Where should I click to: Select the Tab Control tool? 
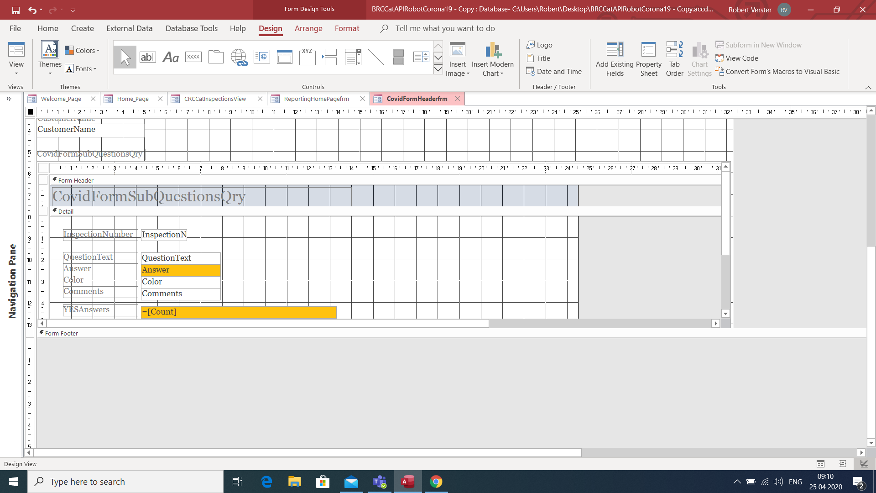(x=216, y=57)
